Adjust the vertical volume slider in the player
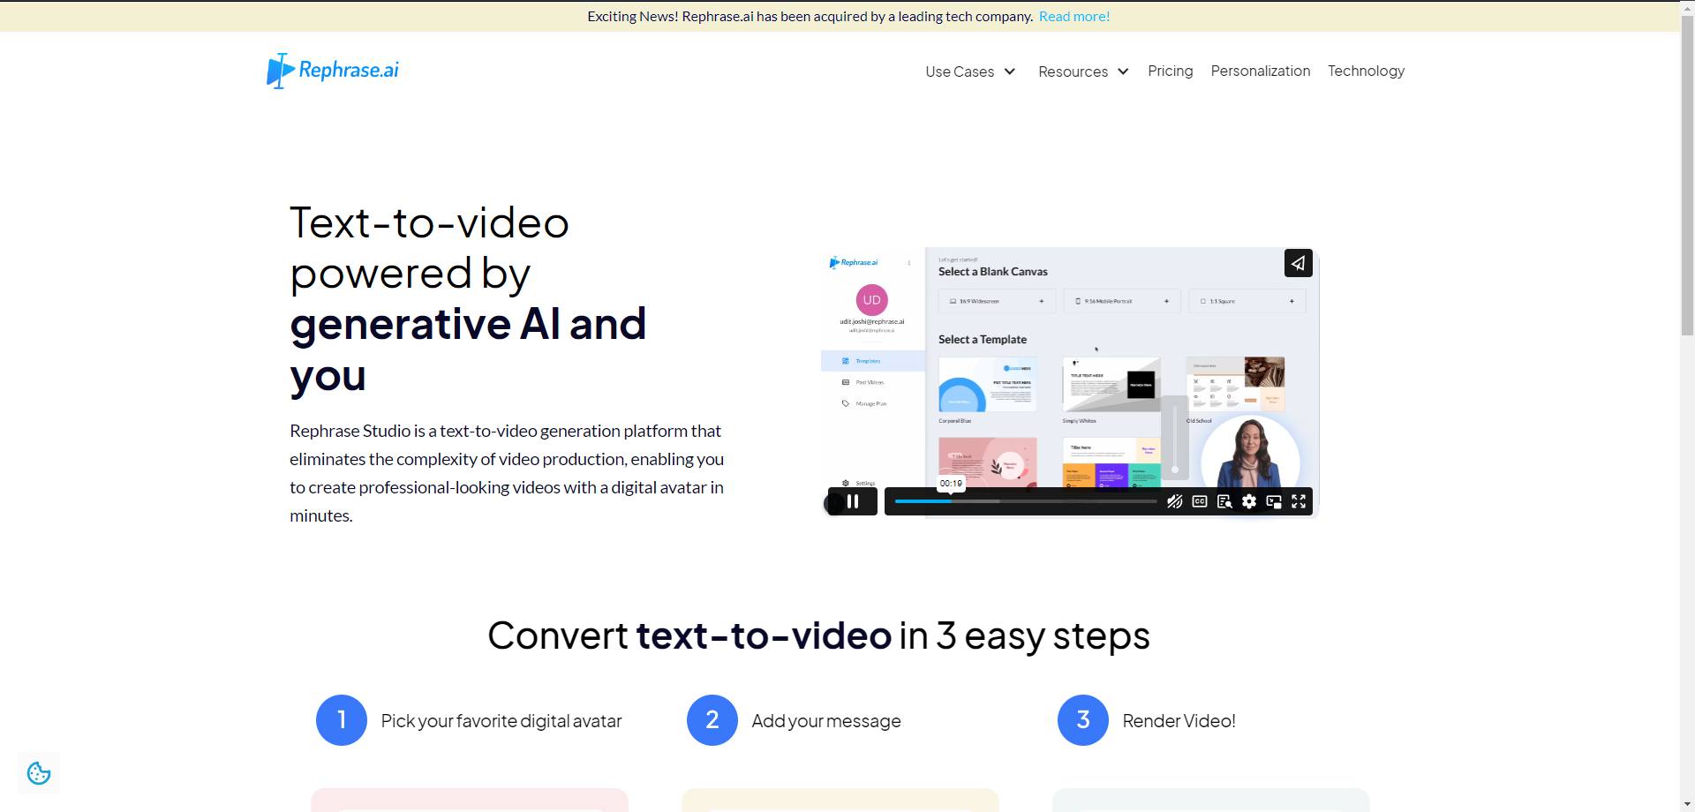This screenshot has height=812, width=1695. coord(1175,437)
